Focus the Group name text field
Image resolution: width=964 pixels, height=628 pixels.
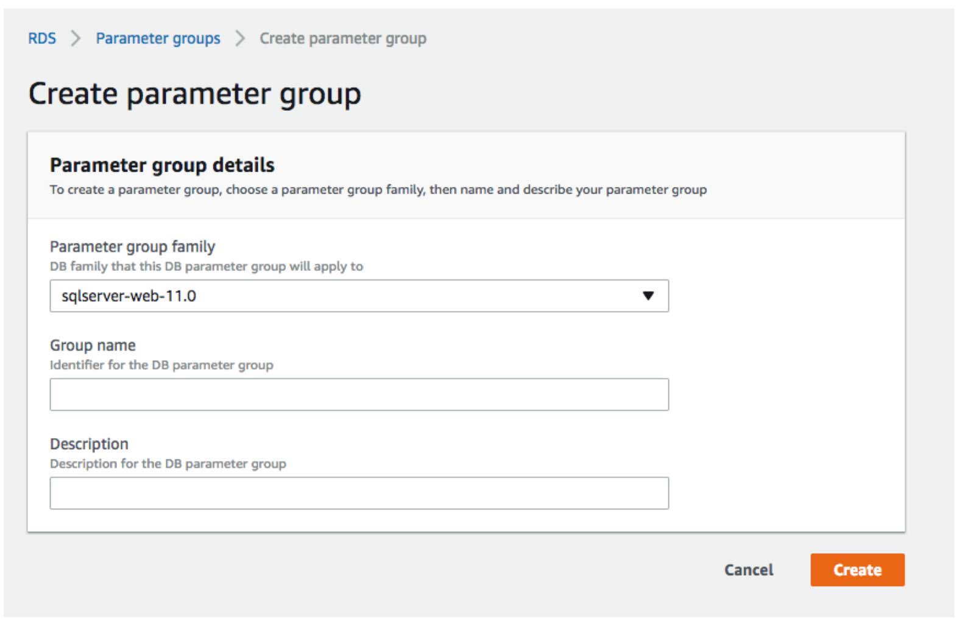point(358,394)
